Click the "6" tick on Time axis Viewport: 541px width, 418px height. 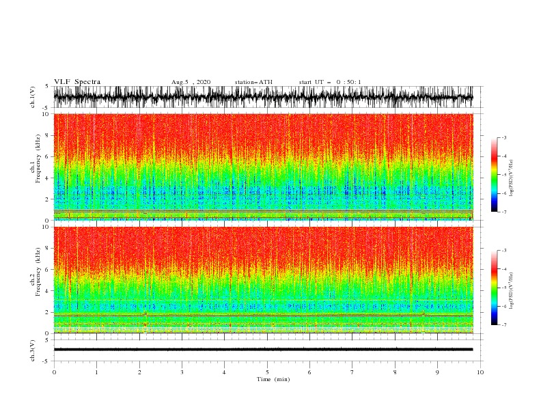309,372
